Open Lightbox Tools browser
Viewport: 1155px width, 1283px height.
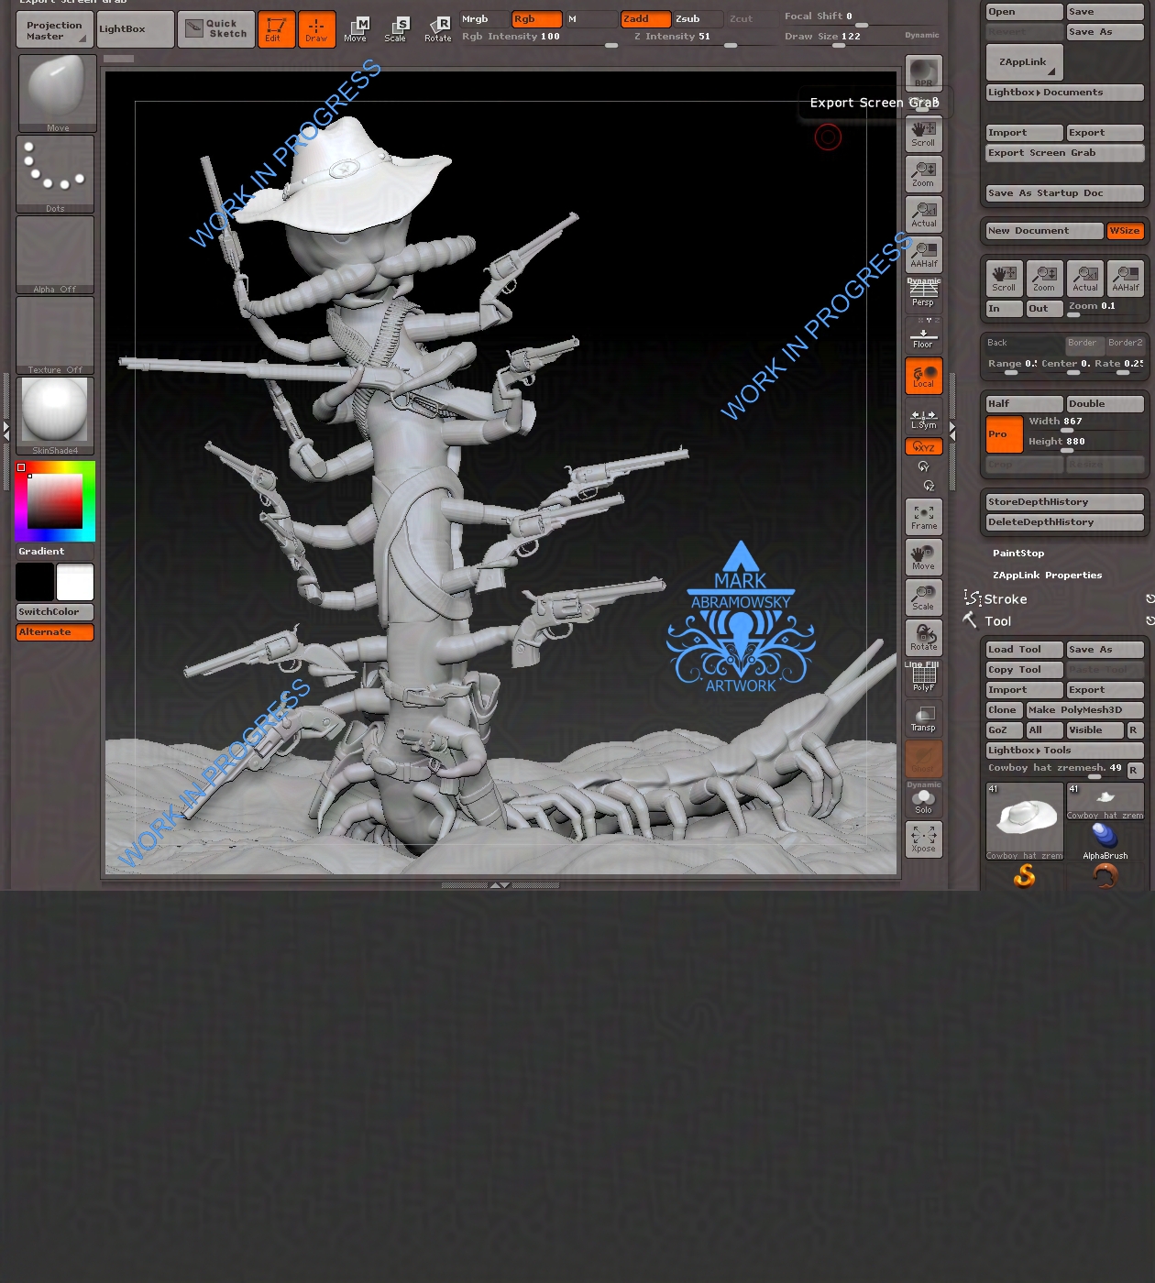(1063, 750)
